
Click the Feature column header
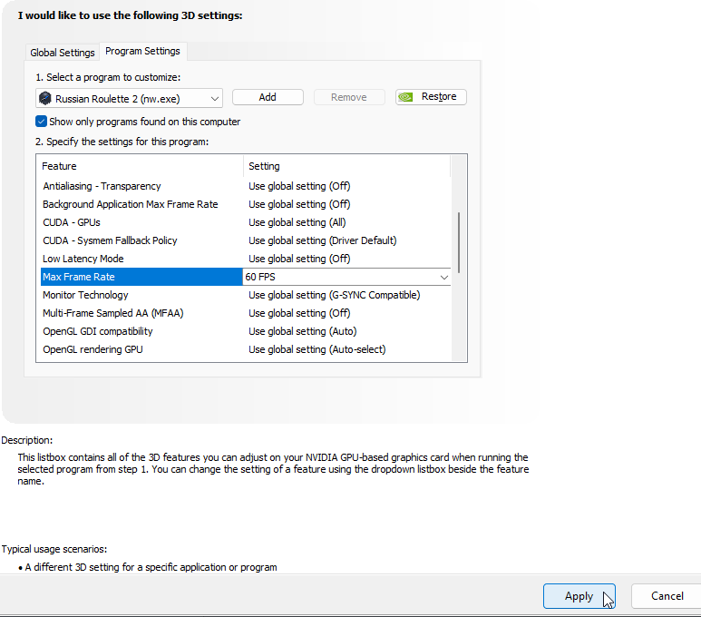coord(141,166)
